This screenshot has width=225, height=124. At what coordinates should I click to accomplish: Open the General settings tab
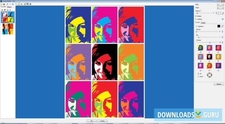tap(197, 23)
